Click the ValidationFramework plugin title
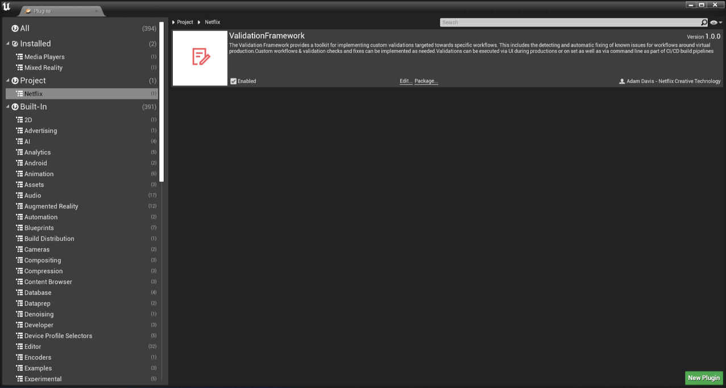 pyautogui.click(x=267, y=36)
